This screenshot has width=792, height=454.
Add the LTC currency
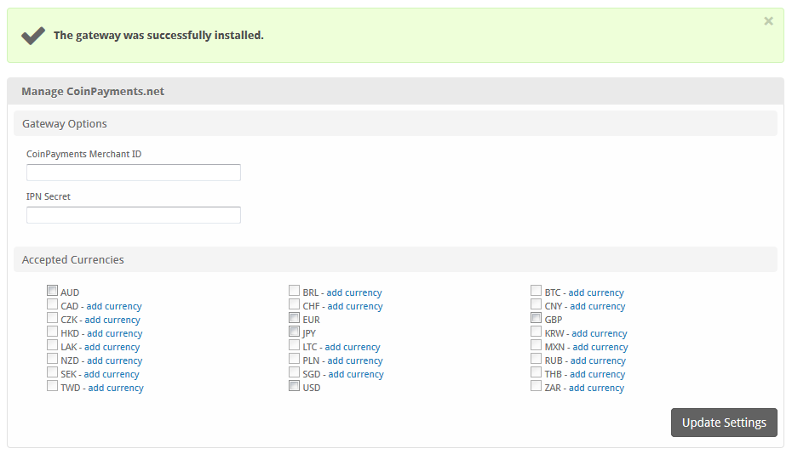(353, 347)
